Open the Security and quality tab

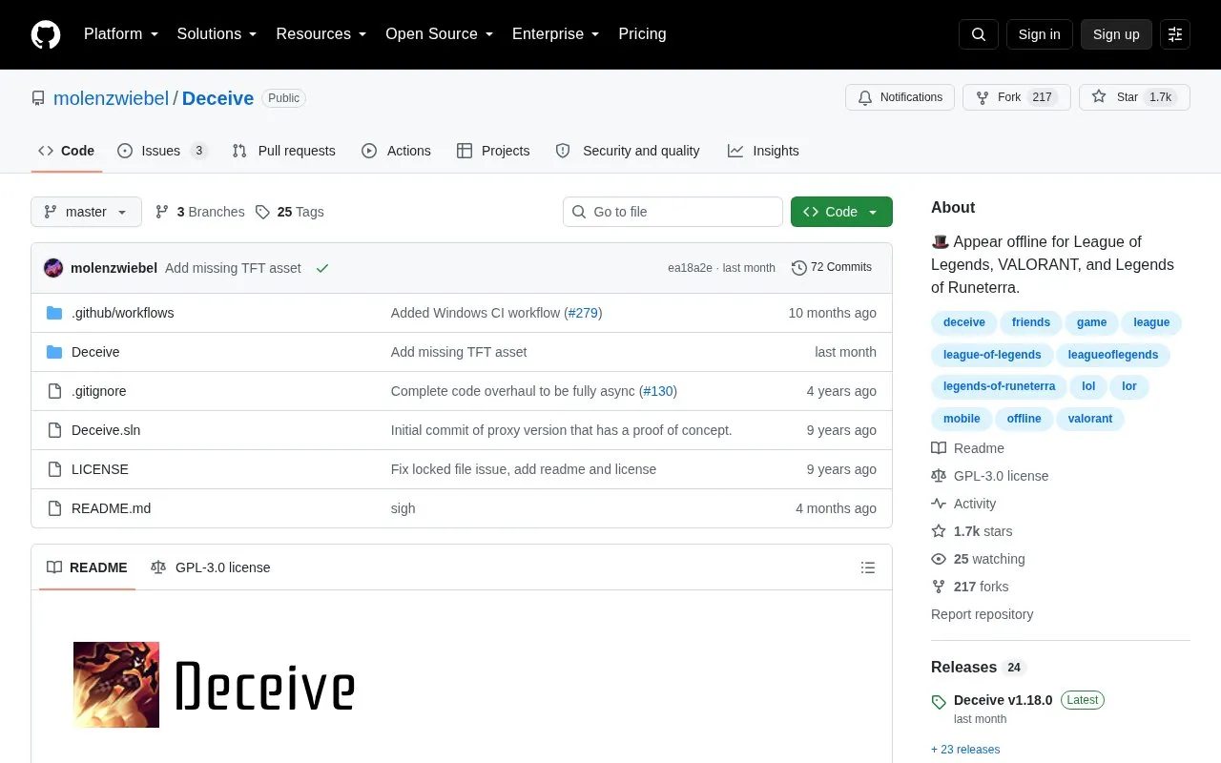tap(628, 151)
